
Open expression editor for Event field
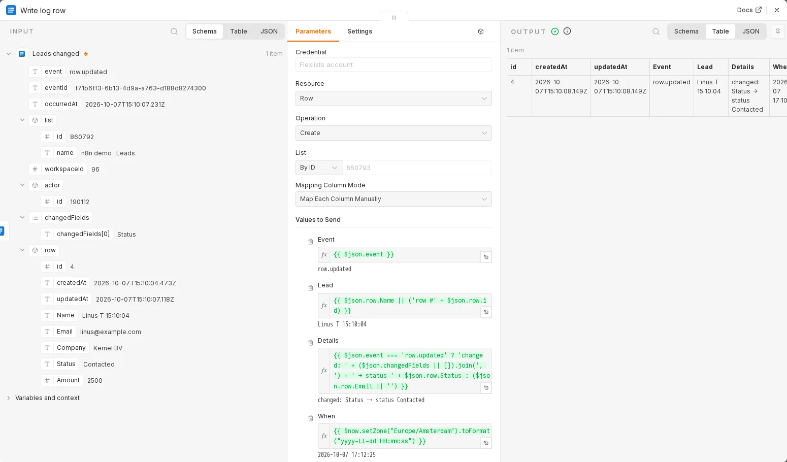(486, 257)
